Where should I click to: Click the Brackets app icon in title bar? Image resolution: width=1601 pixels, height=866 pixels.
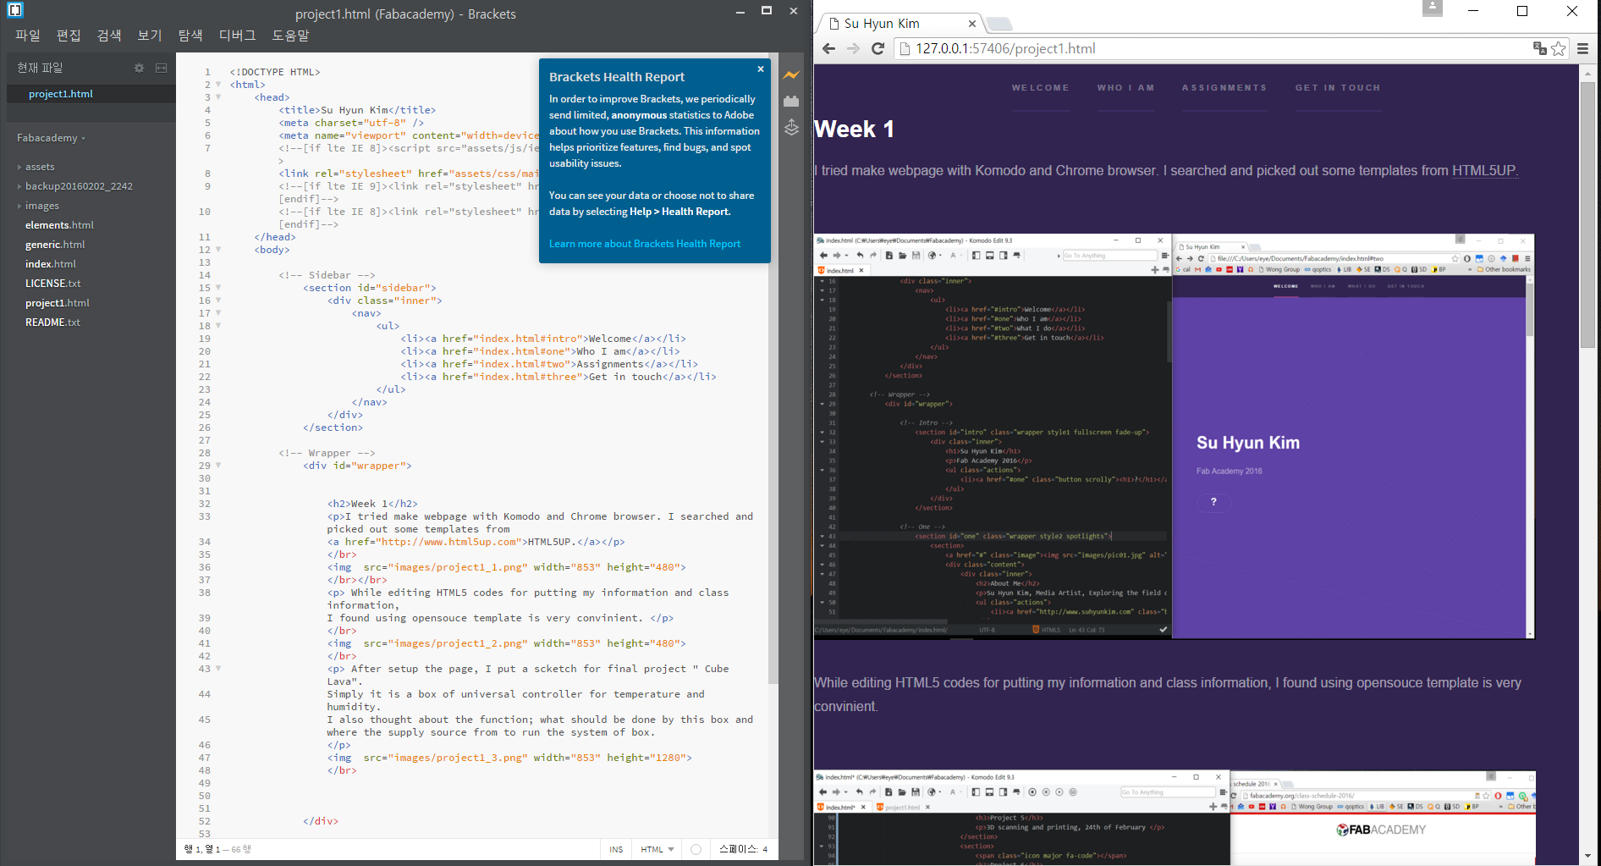click(x=14, y=11)
